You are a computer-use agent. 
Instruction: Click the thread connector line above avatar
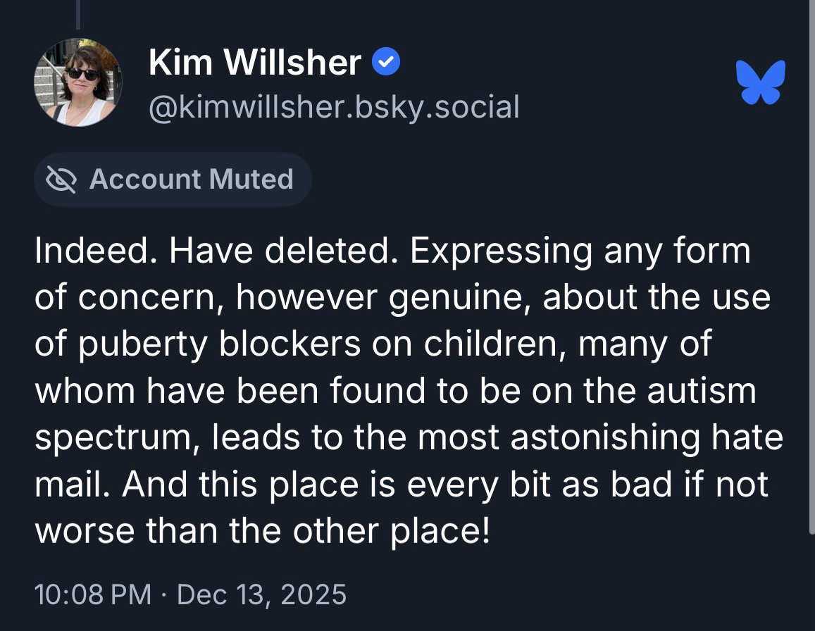tap(77, 14)
